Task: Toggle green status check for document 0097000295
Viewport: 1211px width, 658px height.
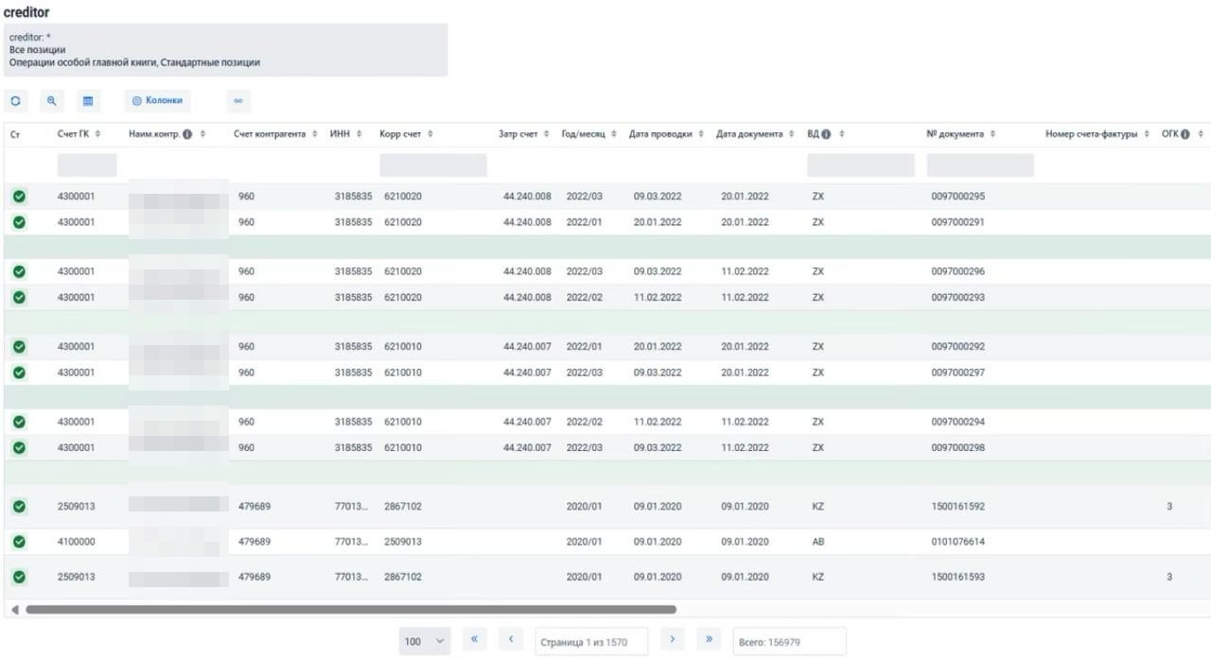Action: [x=19, y=197]
